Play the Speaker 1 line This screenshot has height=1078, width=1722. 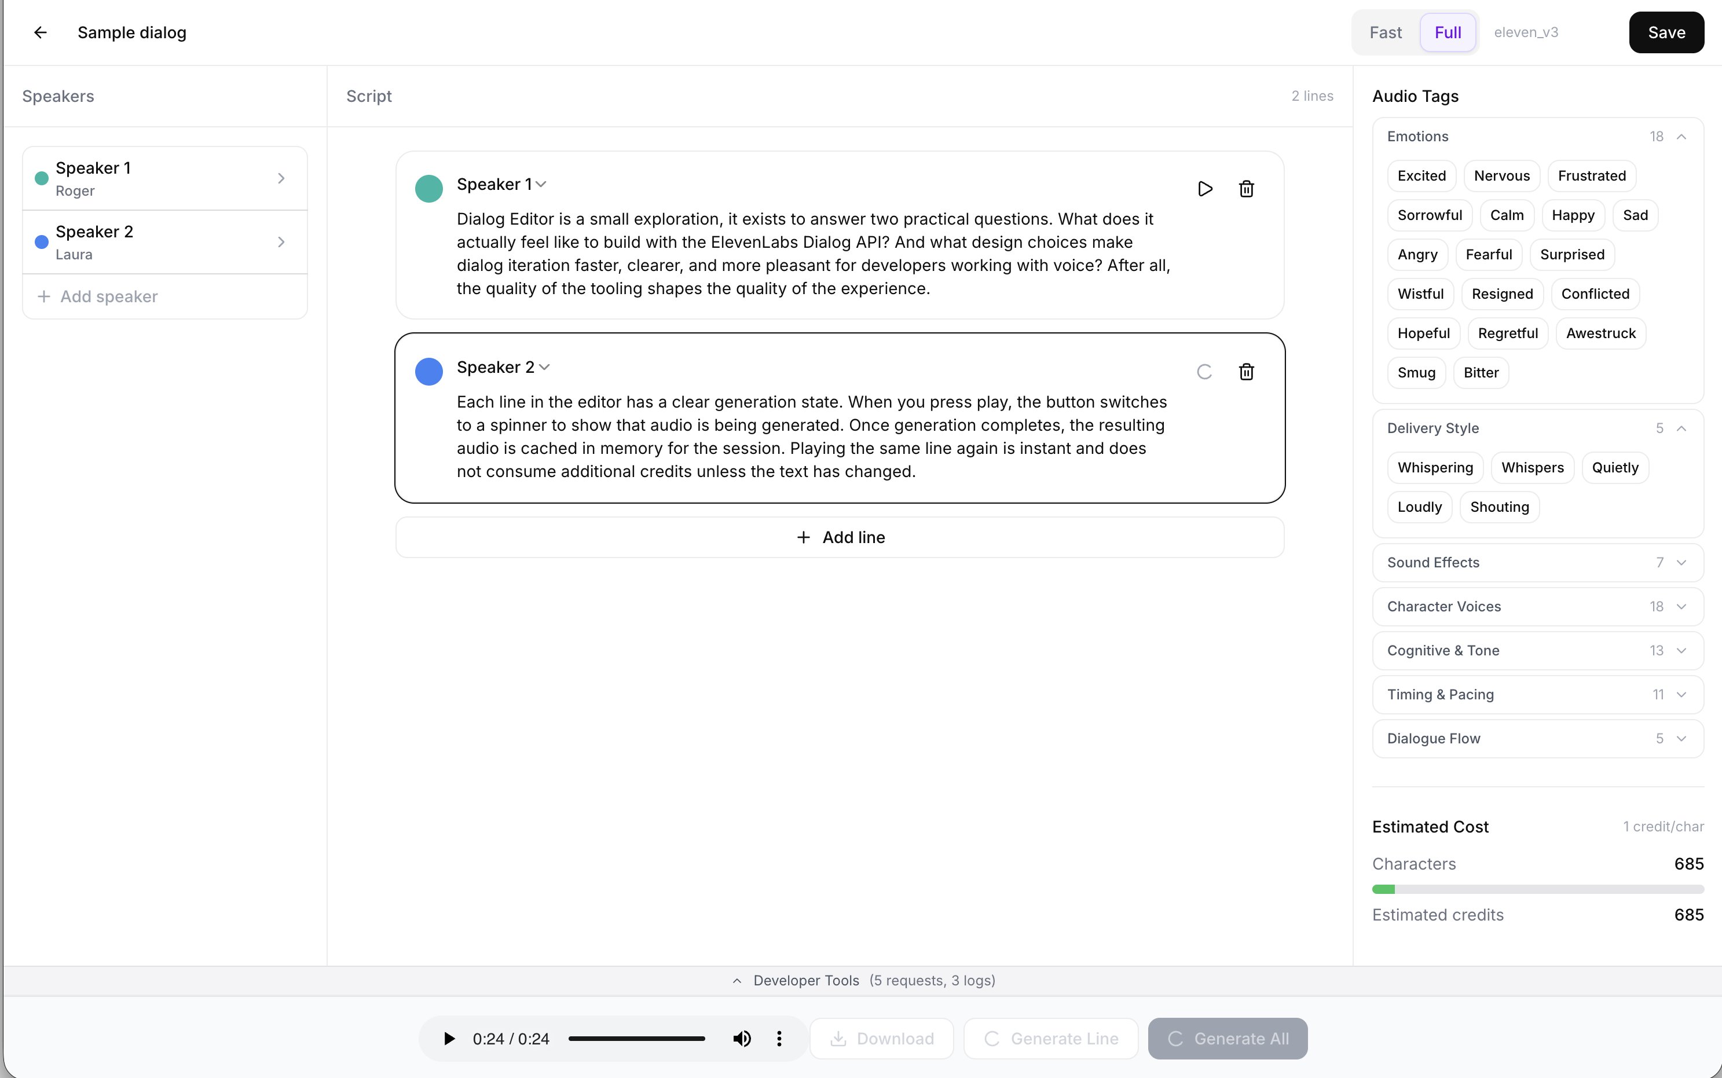click(1205, 189)
